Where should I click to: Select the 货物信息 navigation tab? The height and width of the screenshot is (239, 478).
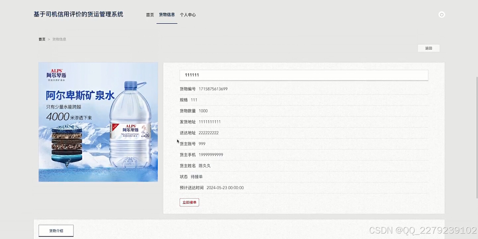click(x=167, y=15)
